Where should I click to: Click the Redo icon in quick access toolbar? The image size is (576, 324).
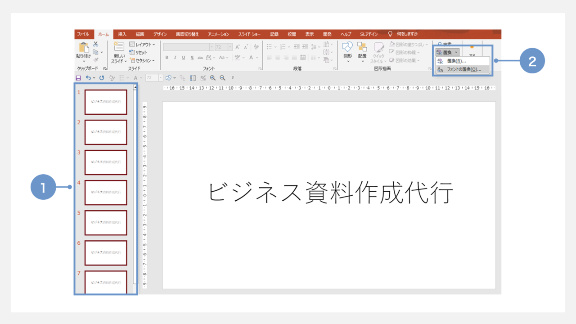[x=102, y=78]
